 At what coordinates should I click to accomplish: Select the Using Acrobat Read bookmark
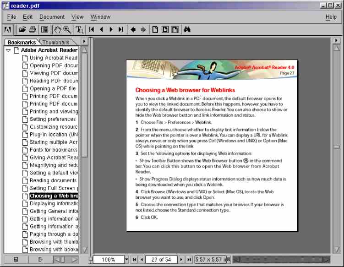[x=53, y=58]
